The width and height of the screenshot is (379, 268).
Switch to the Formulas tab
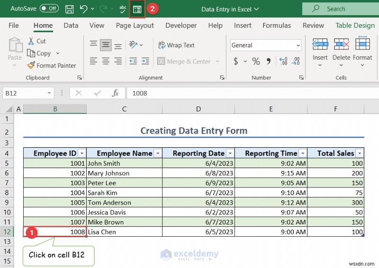coord(277,26)
